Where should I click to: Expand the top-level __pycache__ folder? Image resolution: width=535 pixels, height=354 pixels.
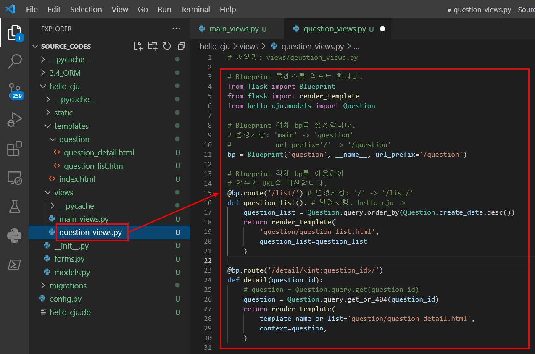[x=43, y=60]
